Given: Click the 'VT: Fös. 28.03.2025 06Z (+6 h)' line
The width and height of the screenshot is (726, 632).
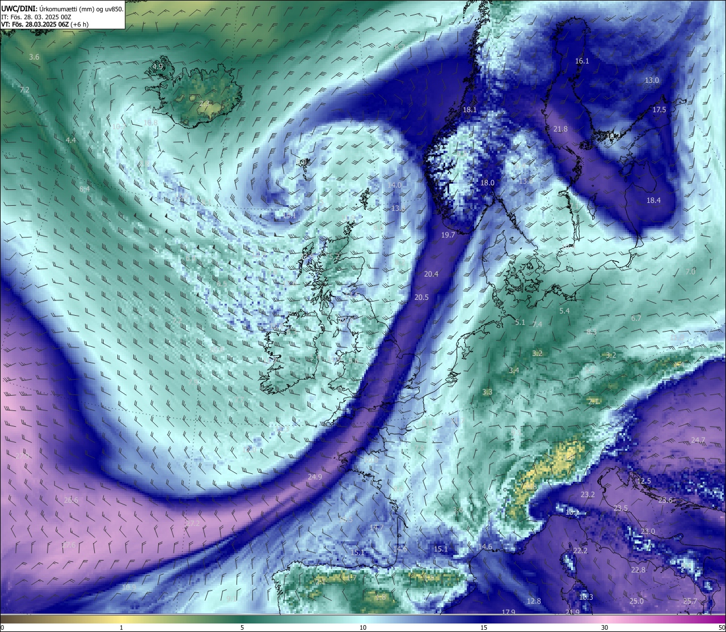Looking at the screenshot, I should coord(44,24).
